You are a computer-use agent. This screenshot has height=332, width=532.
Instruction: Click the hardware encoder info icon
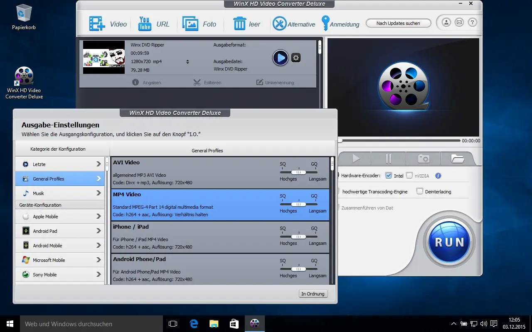[438, 176]
